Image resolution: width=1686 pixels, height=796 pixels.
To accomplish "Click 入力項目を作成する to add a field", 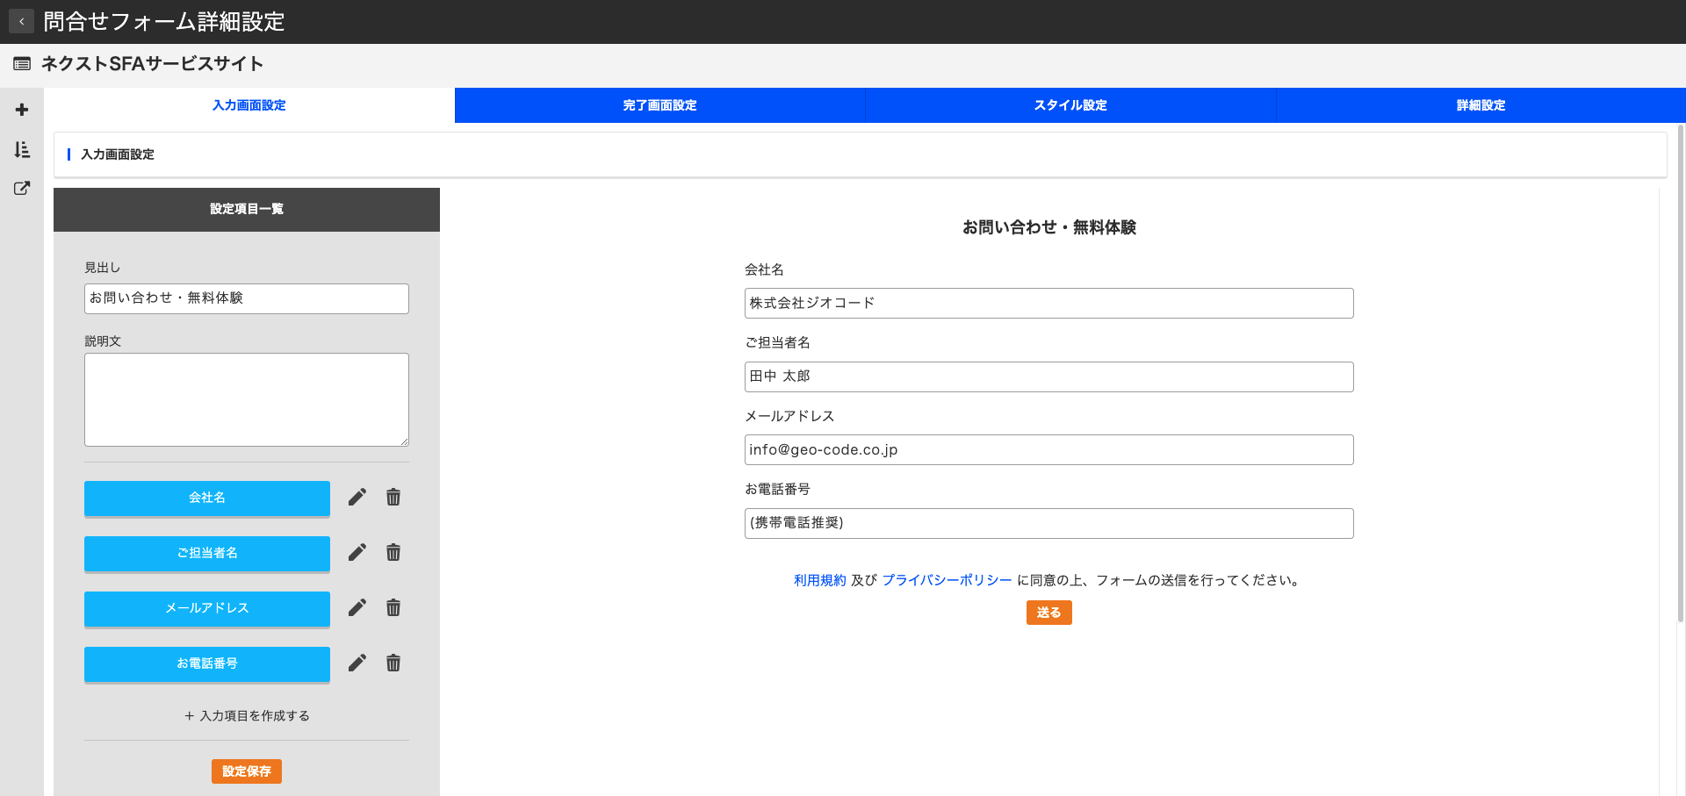I will click(246, 715).
